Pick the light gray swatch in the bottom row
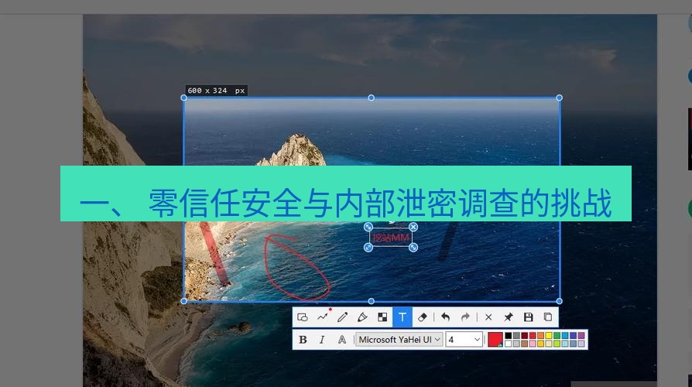Viewport: 692px width, 387px height. click(516, 344)
